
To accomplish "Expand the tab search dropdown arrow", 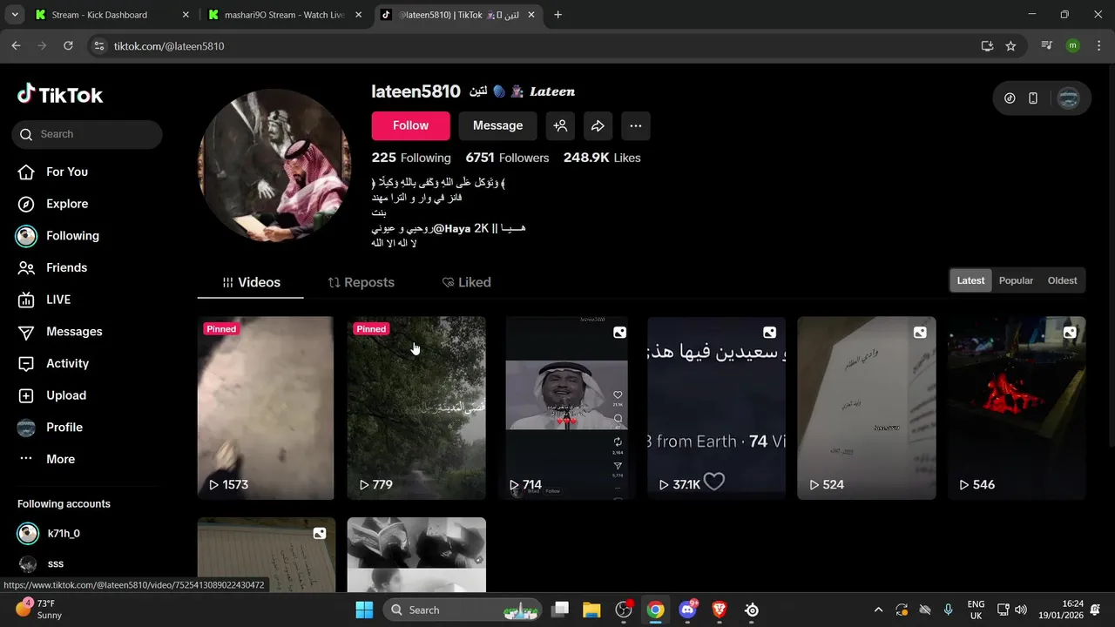I will (x=14, y=15).
